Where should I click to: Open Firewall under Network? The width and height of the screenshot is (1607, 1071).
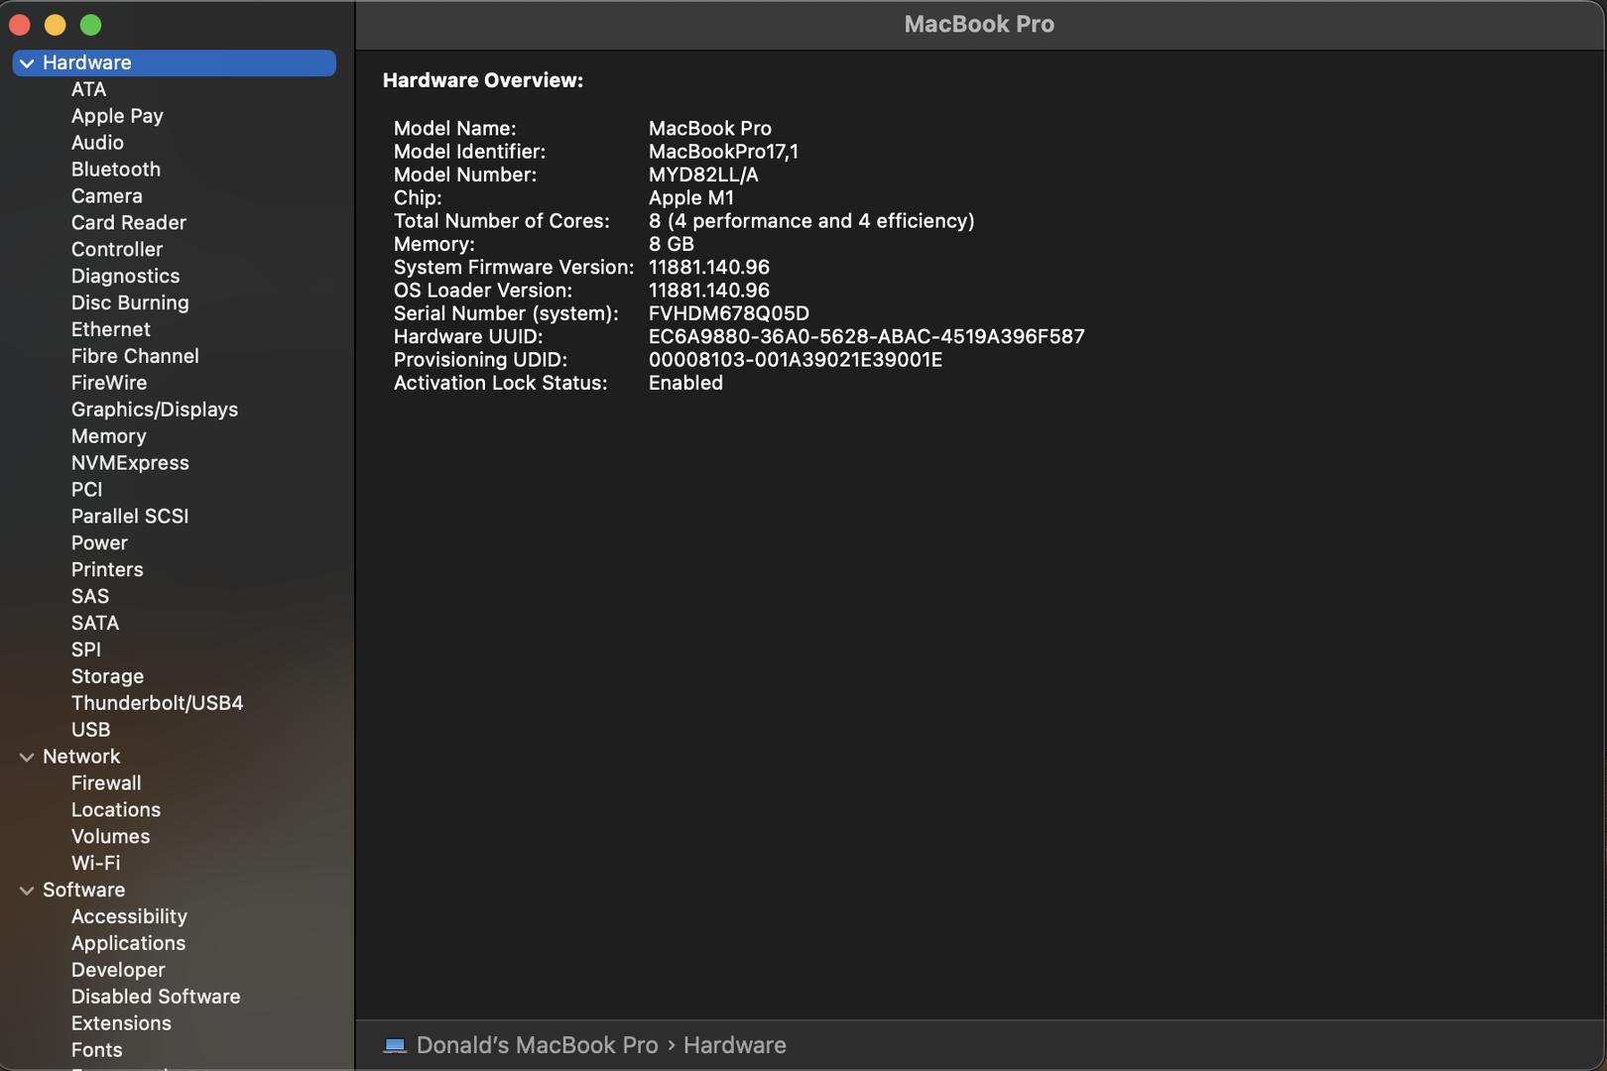tap(106, 784)
